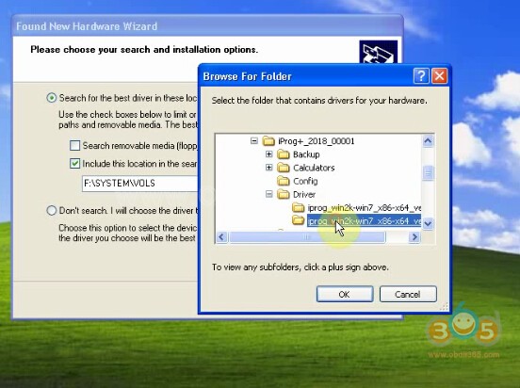Expand the Backup folder
The height and width of the screenshot is (388, 520).
pos(269,154)
